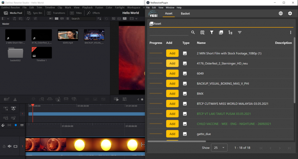
Task: Click the Place On Top edit icon
Action: (x=66, y=99)
